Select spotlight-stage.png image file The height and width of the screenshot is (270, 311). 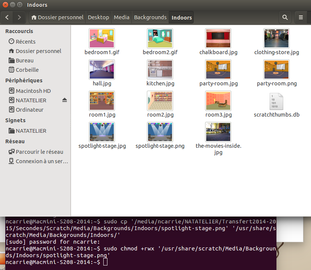click(160, 132)
